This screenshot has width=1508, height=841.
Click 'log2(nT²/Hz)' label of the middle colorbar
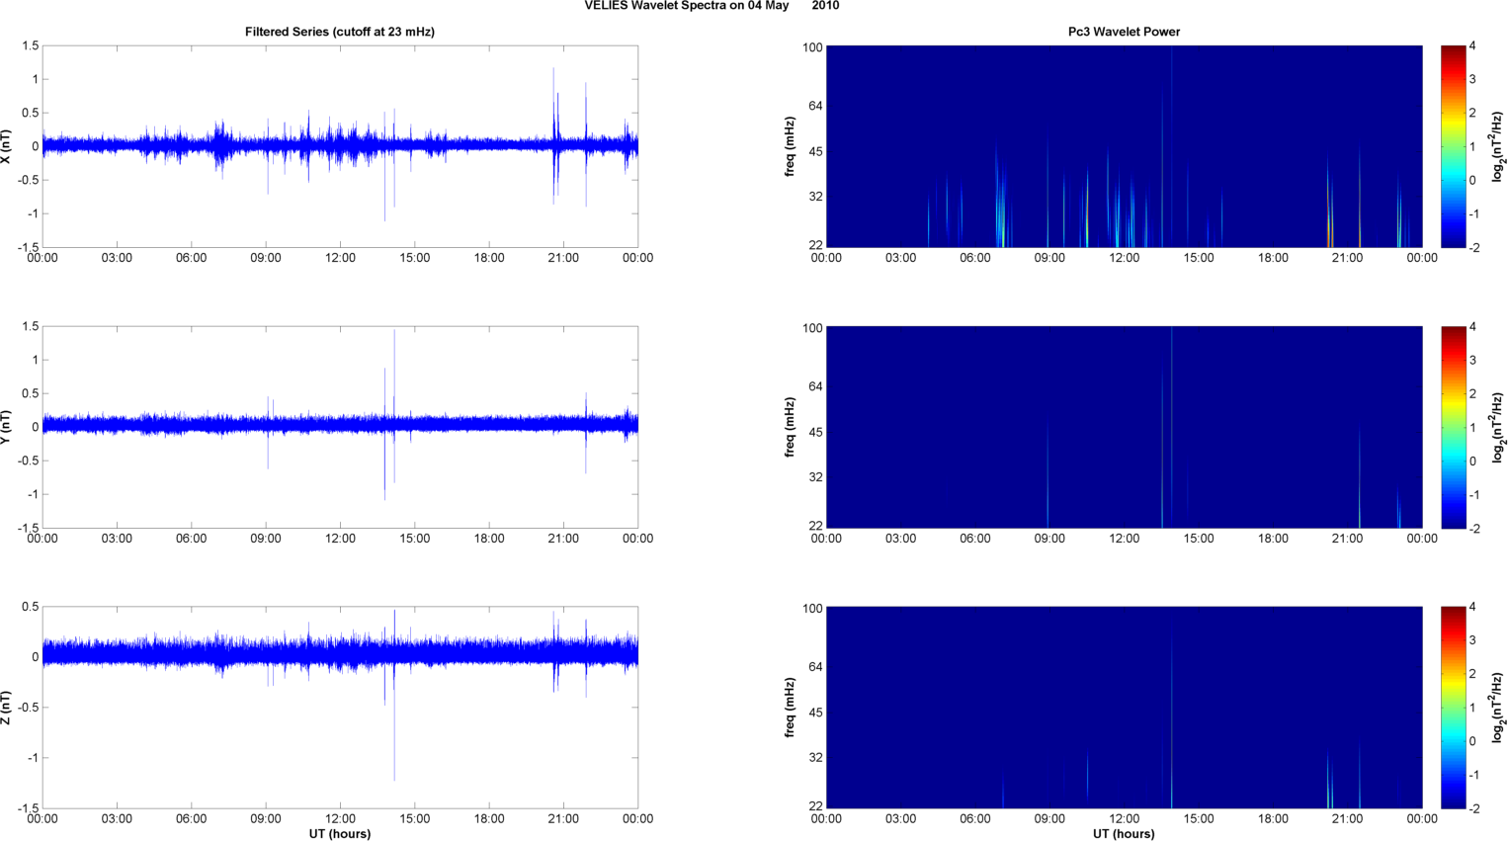(x=1498, y=427)
